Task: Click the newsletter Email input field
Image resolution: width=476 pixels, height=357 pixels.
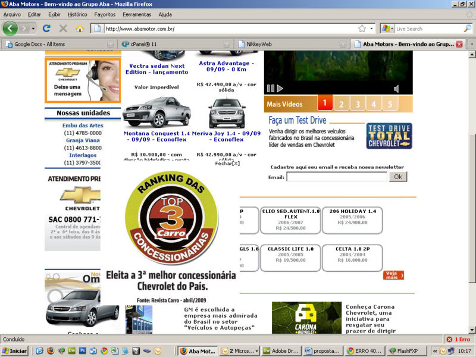Action: tap(336, 177)
